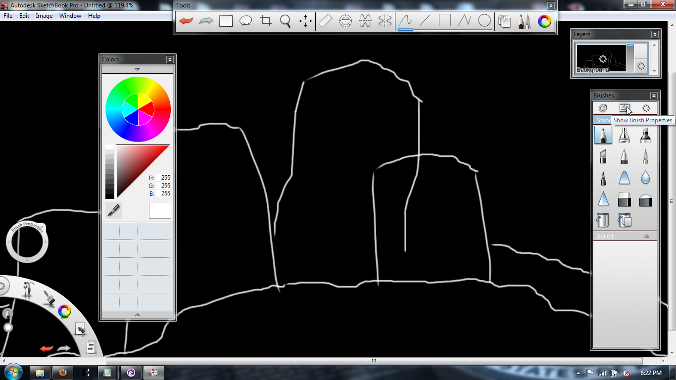676x380 pixels.
Task: Select the Hard Eraser
Action: [625, 199]
